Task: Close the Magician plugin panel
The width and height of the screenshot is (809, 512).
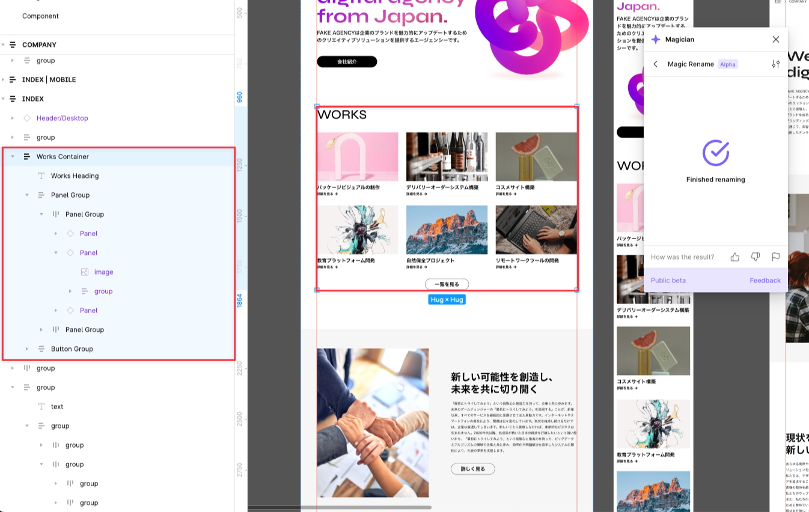Action: tap(776, 40)
